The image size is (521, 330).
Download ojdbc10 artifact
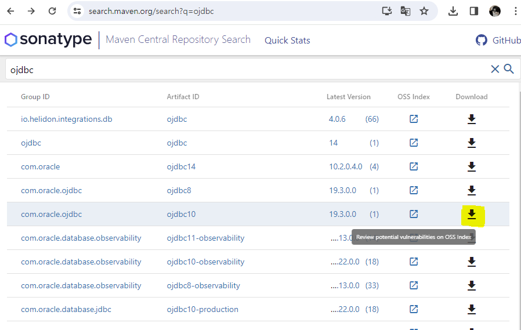click(x=472, y=214)
